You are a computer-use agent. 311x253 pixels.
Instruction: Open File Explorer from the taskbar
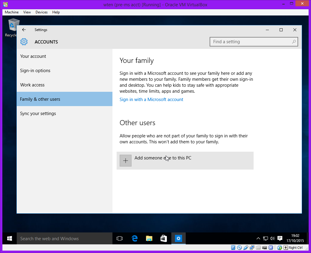pos(149,238)
